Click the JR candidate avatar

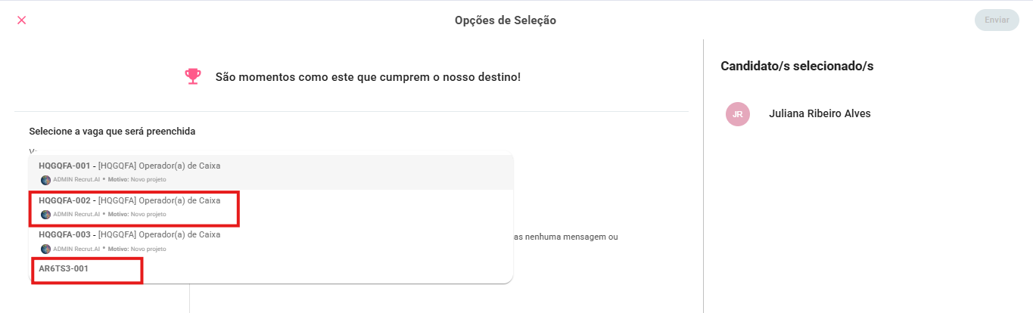(x=737, y=114)
